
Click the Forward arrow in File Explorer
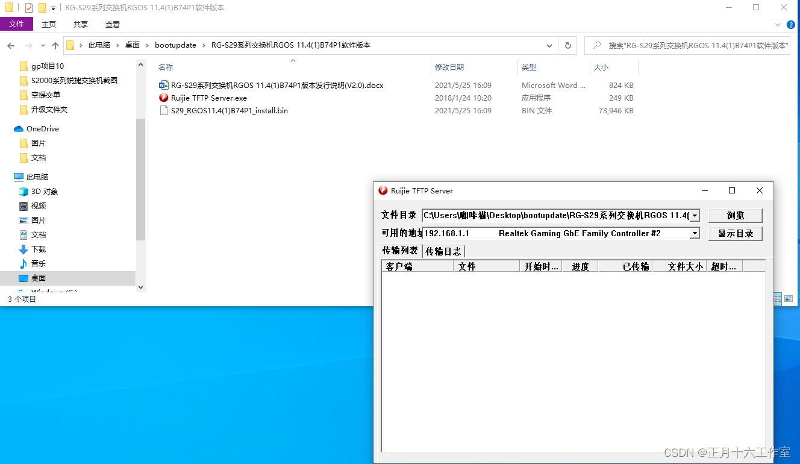click(28, 45)
